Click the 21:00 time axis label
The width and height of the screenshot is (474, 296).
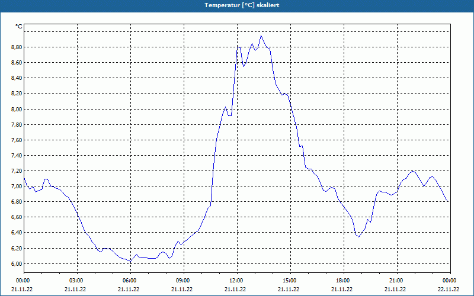pos(397,281)
